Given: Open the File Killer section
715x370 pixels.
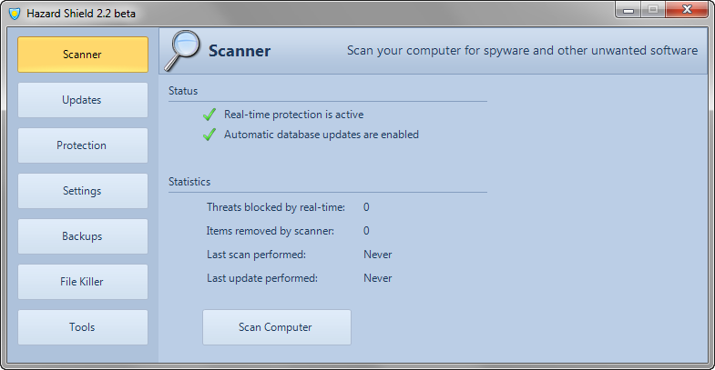Looking at the screenshot, I should [x=83, y=282].
